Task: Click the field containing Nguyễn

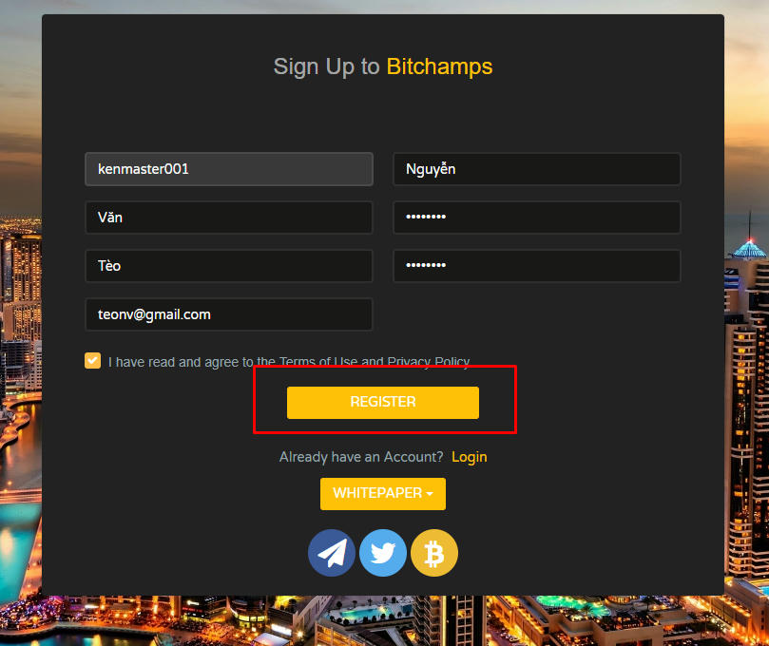Action: pyautogui.click(x=536, y=169)
